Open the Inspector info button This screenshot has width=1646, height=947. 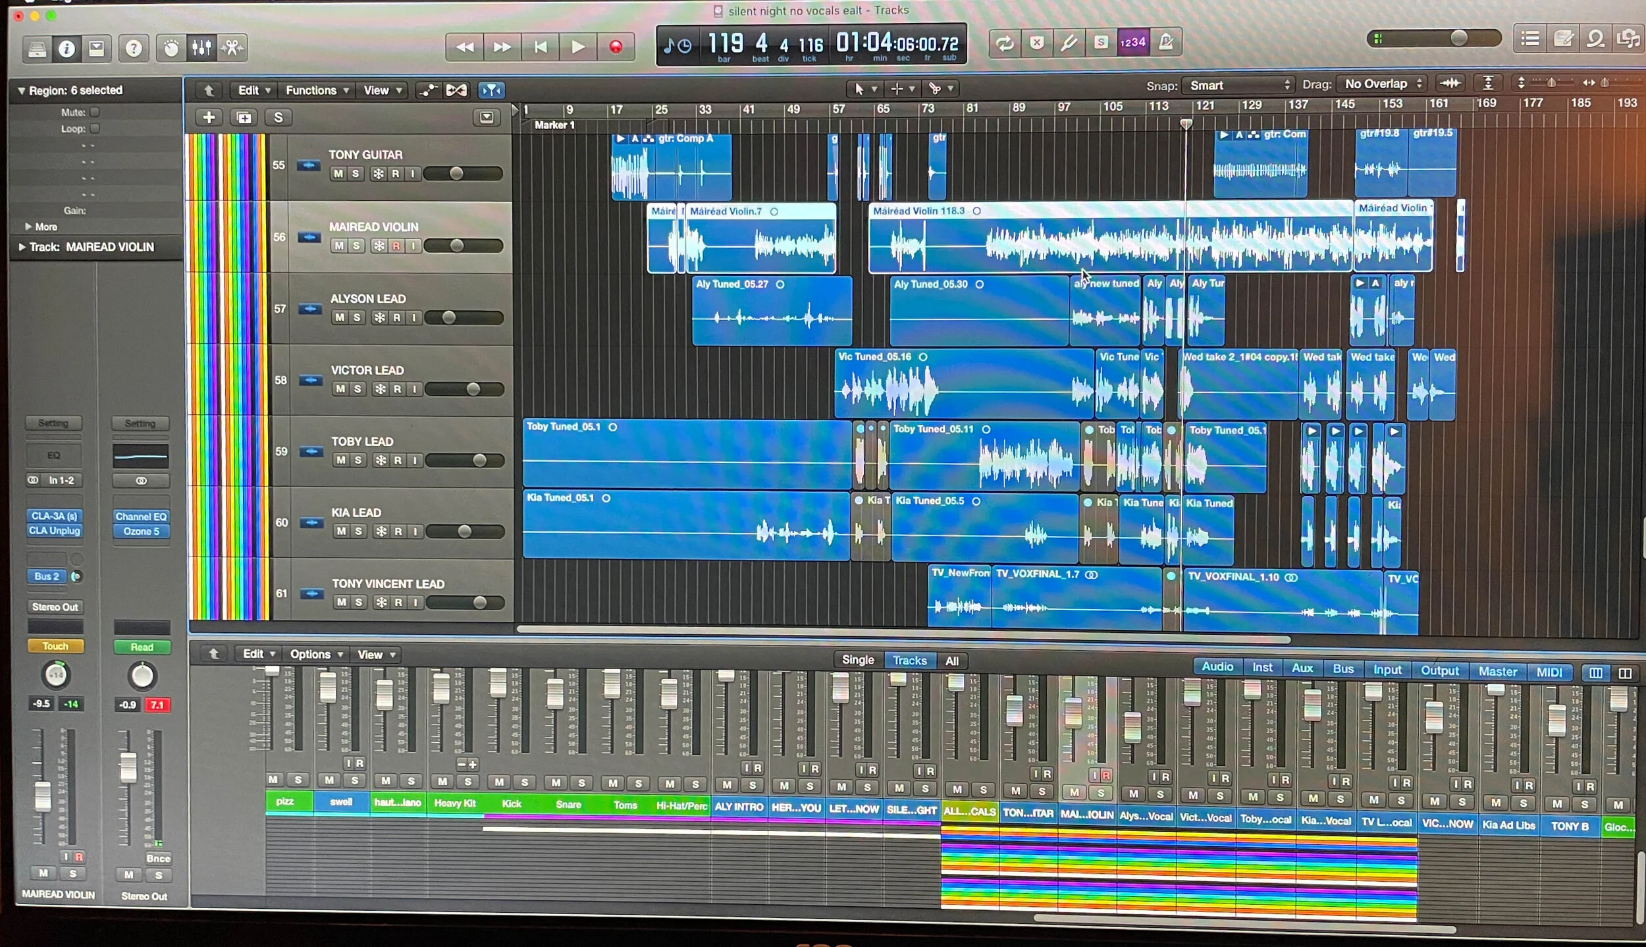[66, 48]
